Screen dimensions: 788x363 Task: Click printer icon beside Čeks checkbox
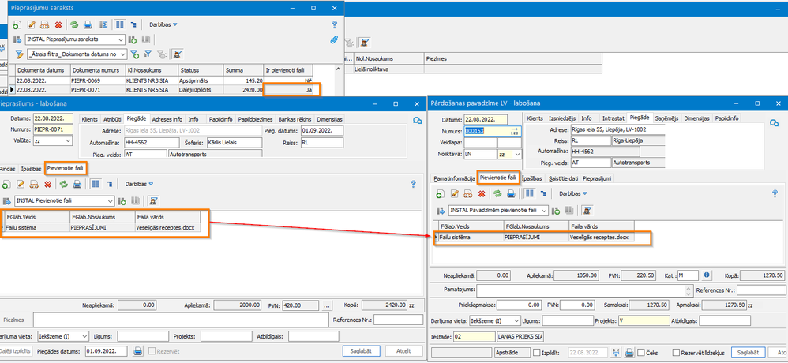click(630, 353)
